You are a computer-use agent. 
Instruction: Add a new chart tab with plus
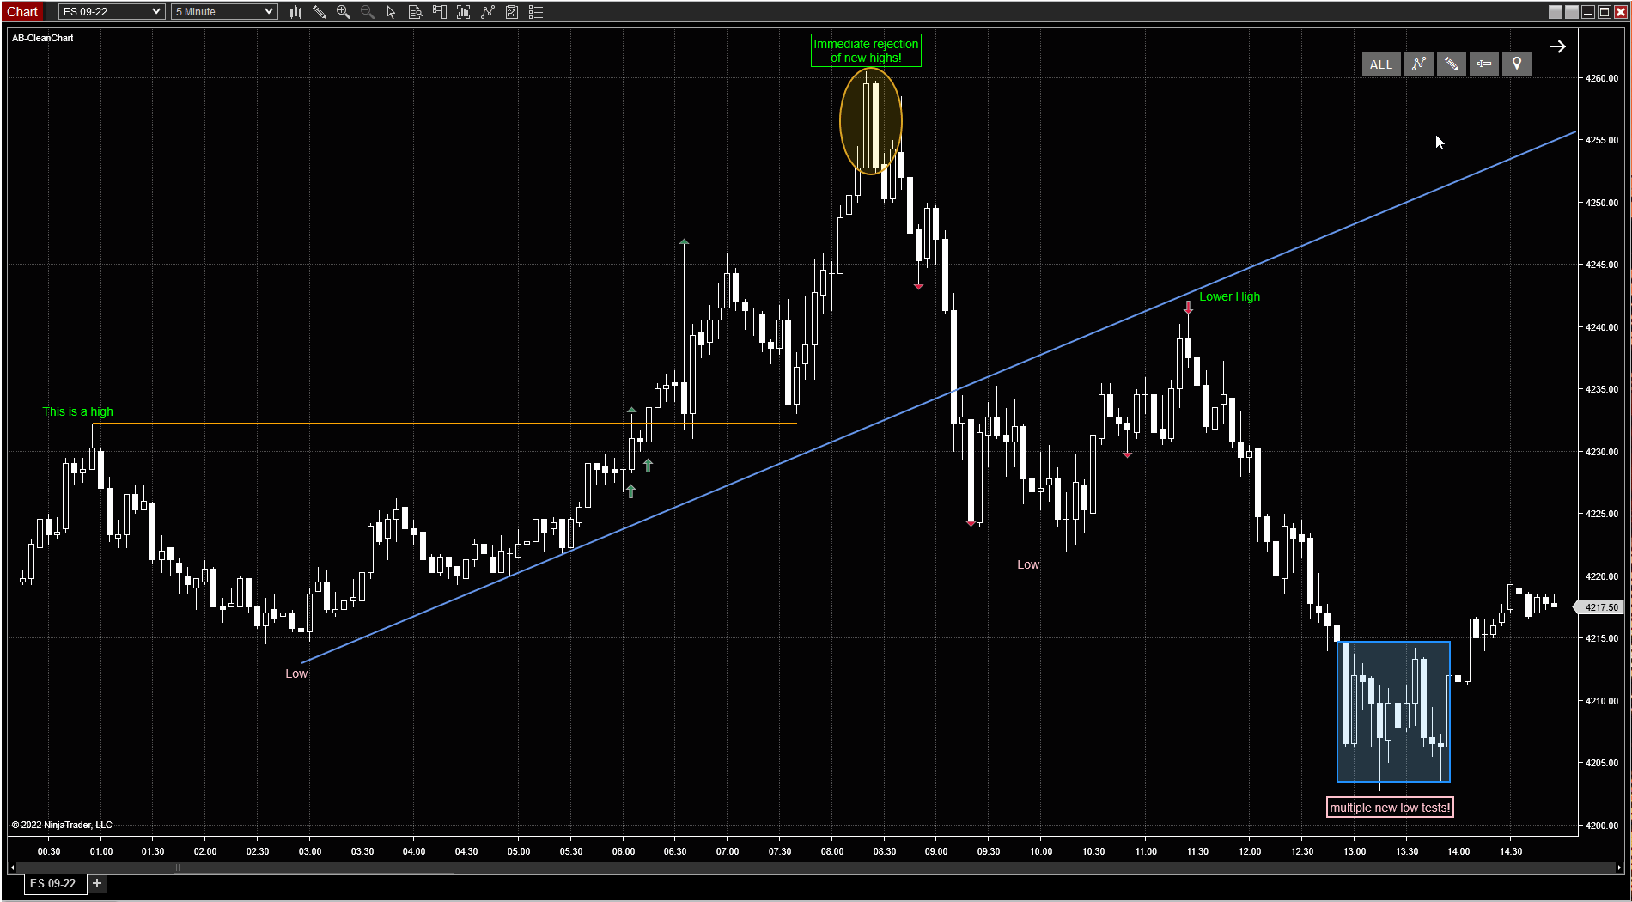[97, 883]
